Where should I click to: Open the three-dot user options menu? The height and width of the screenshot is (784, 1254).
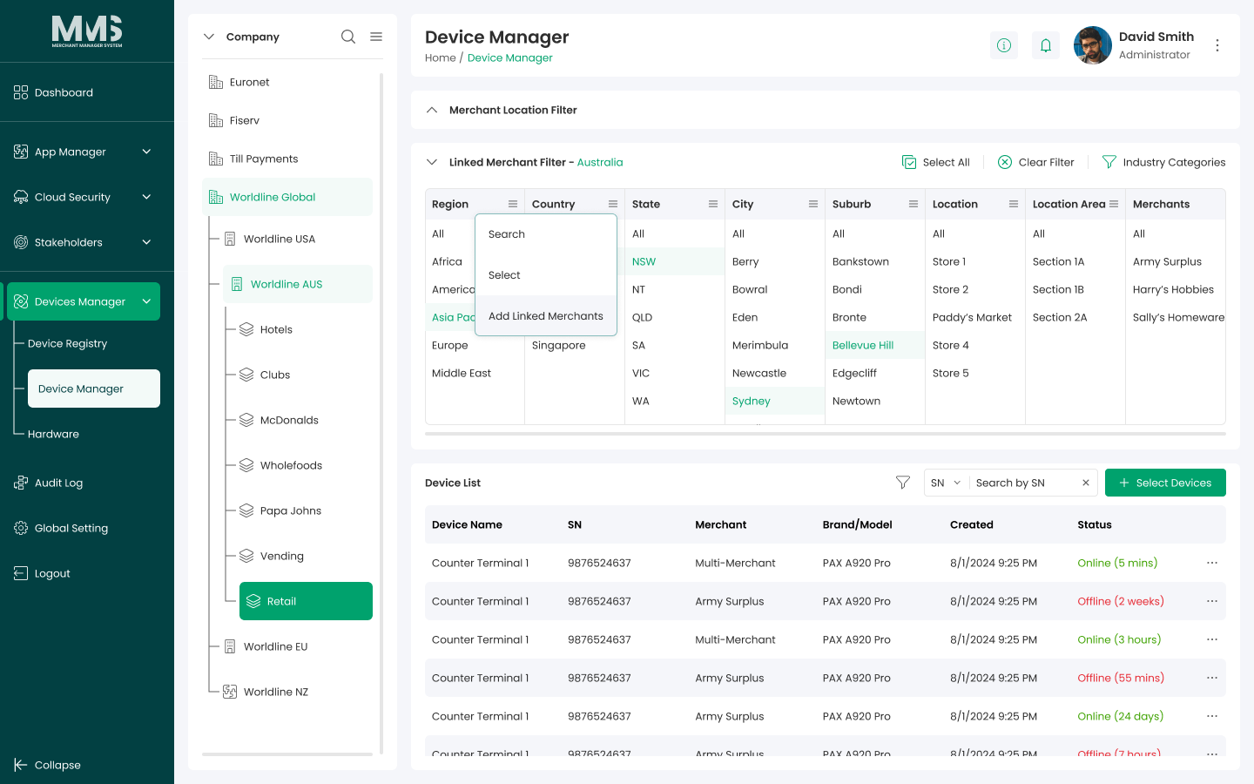coord(1217,45)
